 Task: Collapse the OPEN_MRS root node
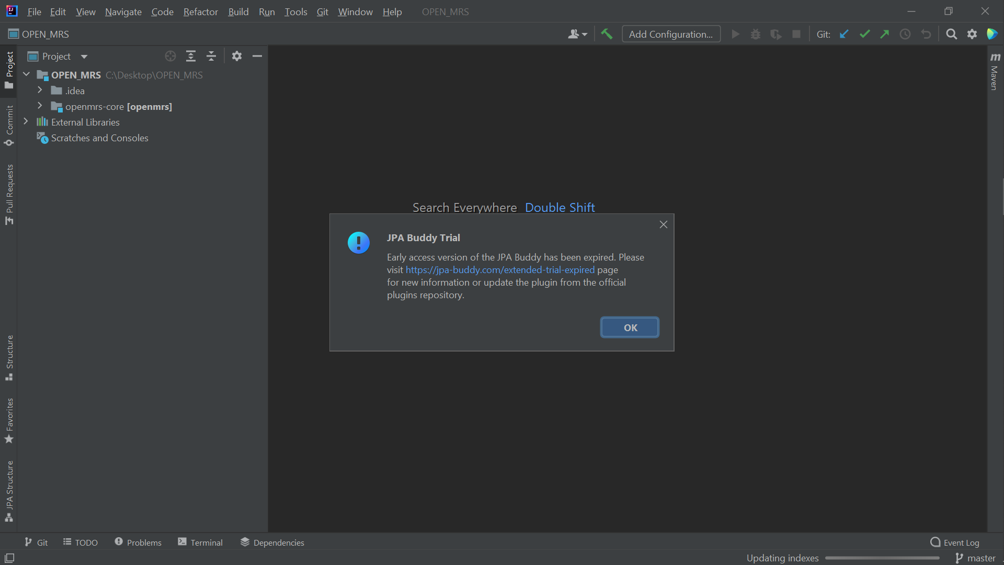[x=26, y=74]
